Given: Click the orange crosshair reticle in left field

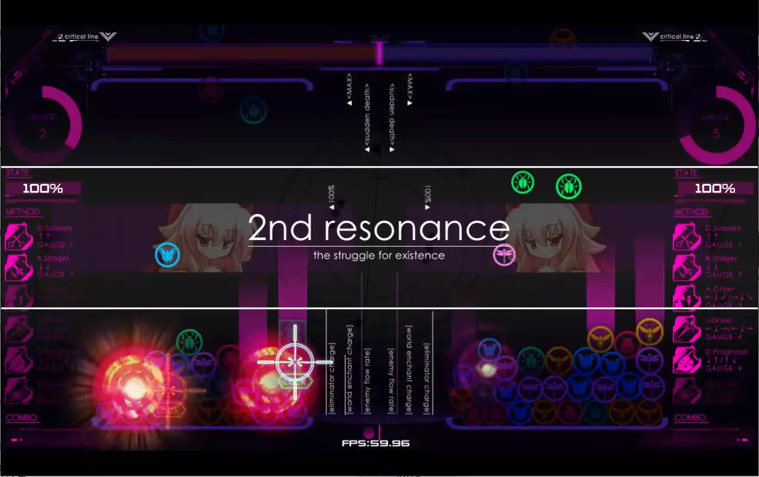Looking at the screenshot, I should [x=167, y=390].
